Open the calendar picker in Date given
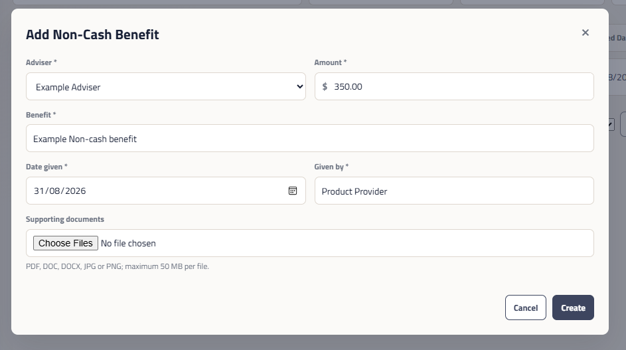Viewport: 626px width, 350px height. pos(293,191)
